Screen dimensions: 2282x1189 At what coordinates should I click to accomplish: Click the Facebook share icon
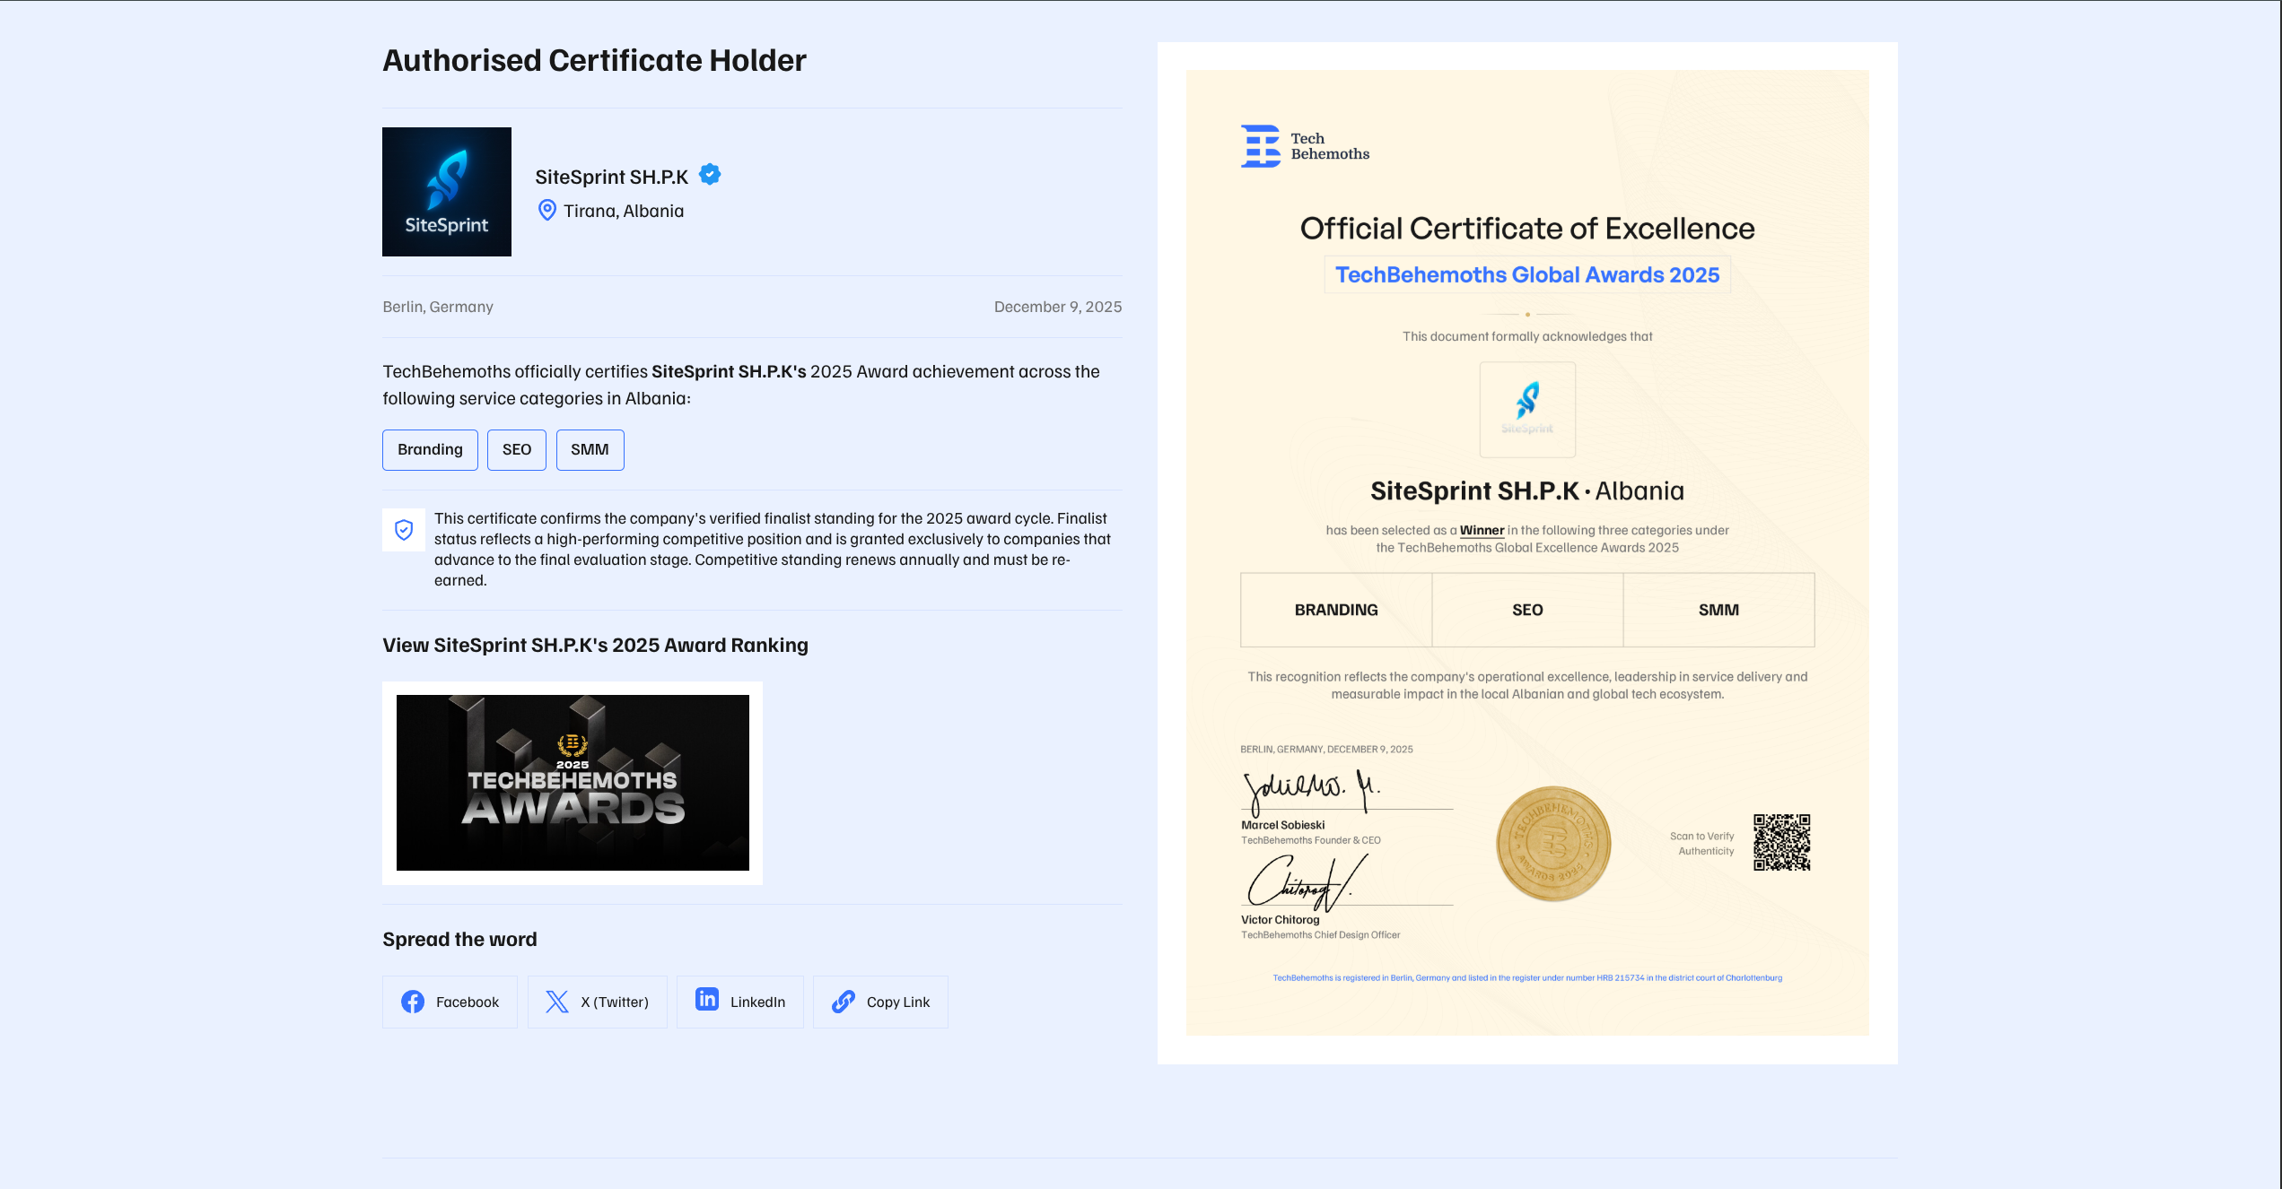(413, 1002)
